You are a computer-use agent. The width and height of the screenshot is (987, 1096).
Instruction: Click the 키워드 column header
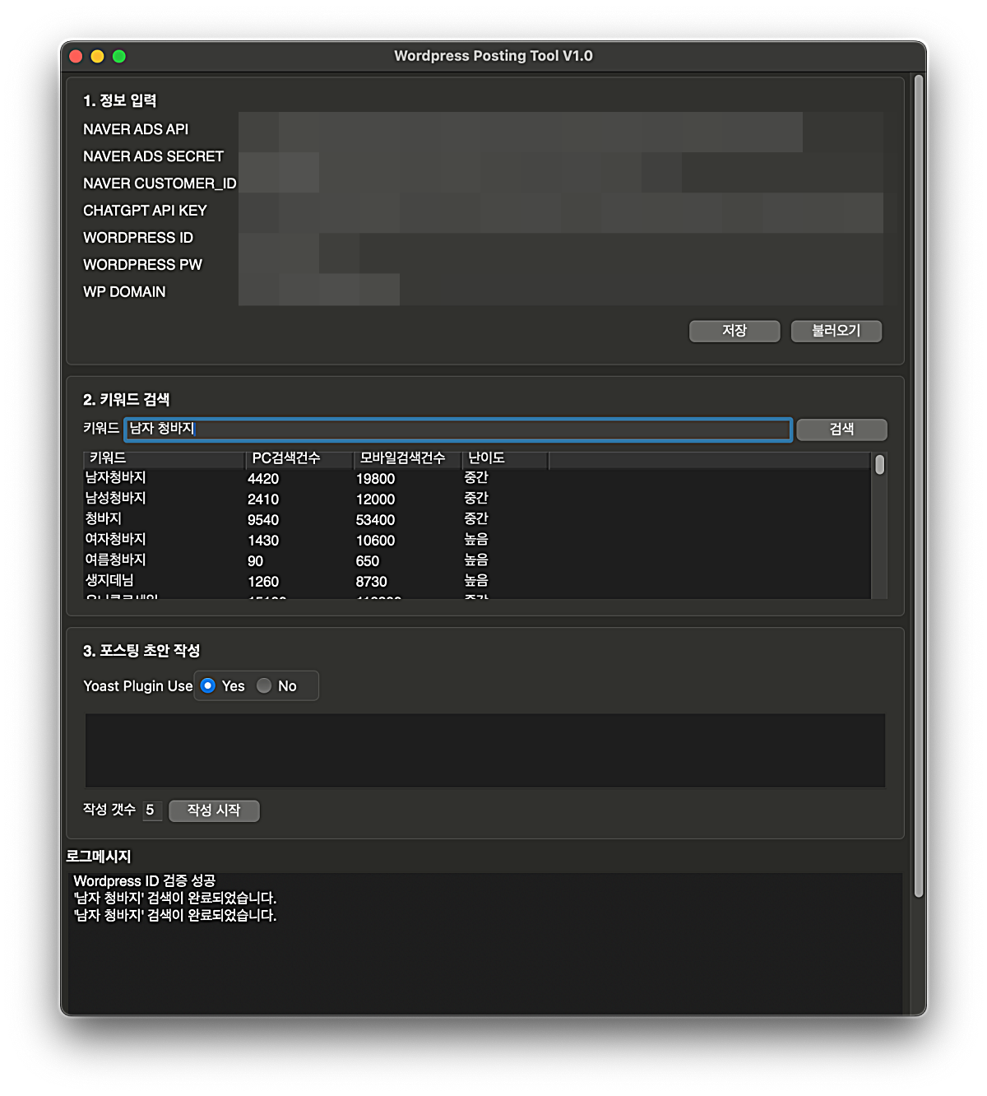click(164, 458)
